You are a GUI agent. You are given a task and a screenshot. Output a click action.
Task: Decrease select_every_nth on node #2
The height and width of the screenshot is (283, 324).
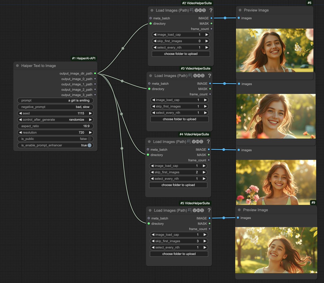pyautogui.click(x=155, y=47)
